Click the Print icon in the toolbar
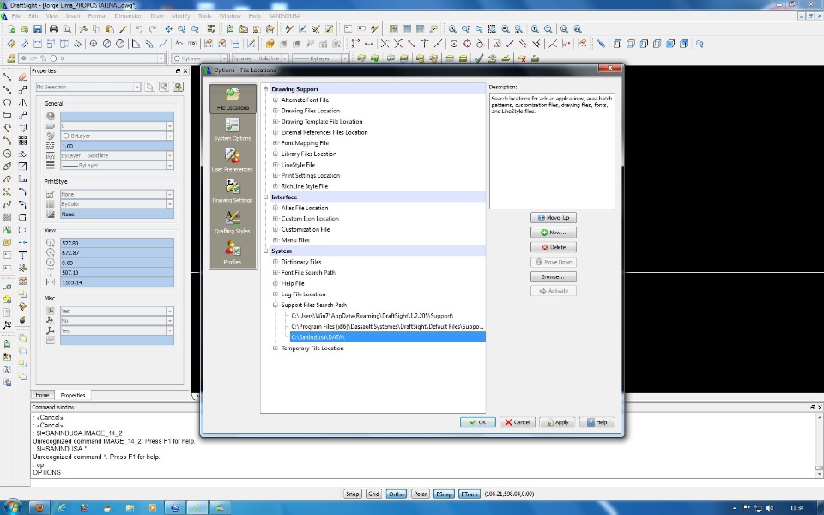Image resolution: width=824 pixels, height=515 pixels. (x=53, y=29)
